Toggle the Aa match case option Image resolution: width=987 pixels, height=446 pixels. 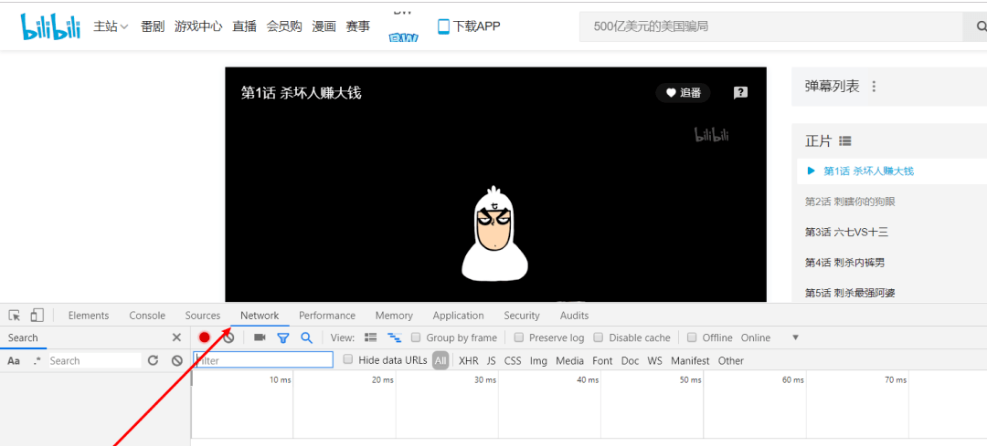tap(13, 360)
